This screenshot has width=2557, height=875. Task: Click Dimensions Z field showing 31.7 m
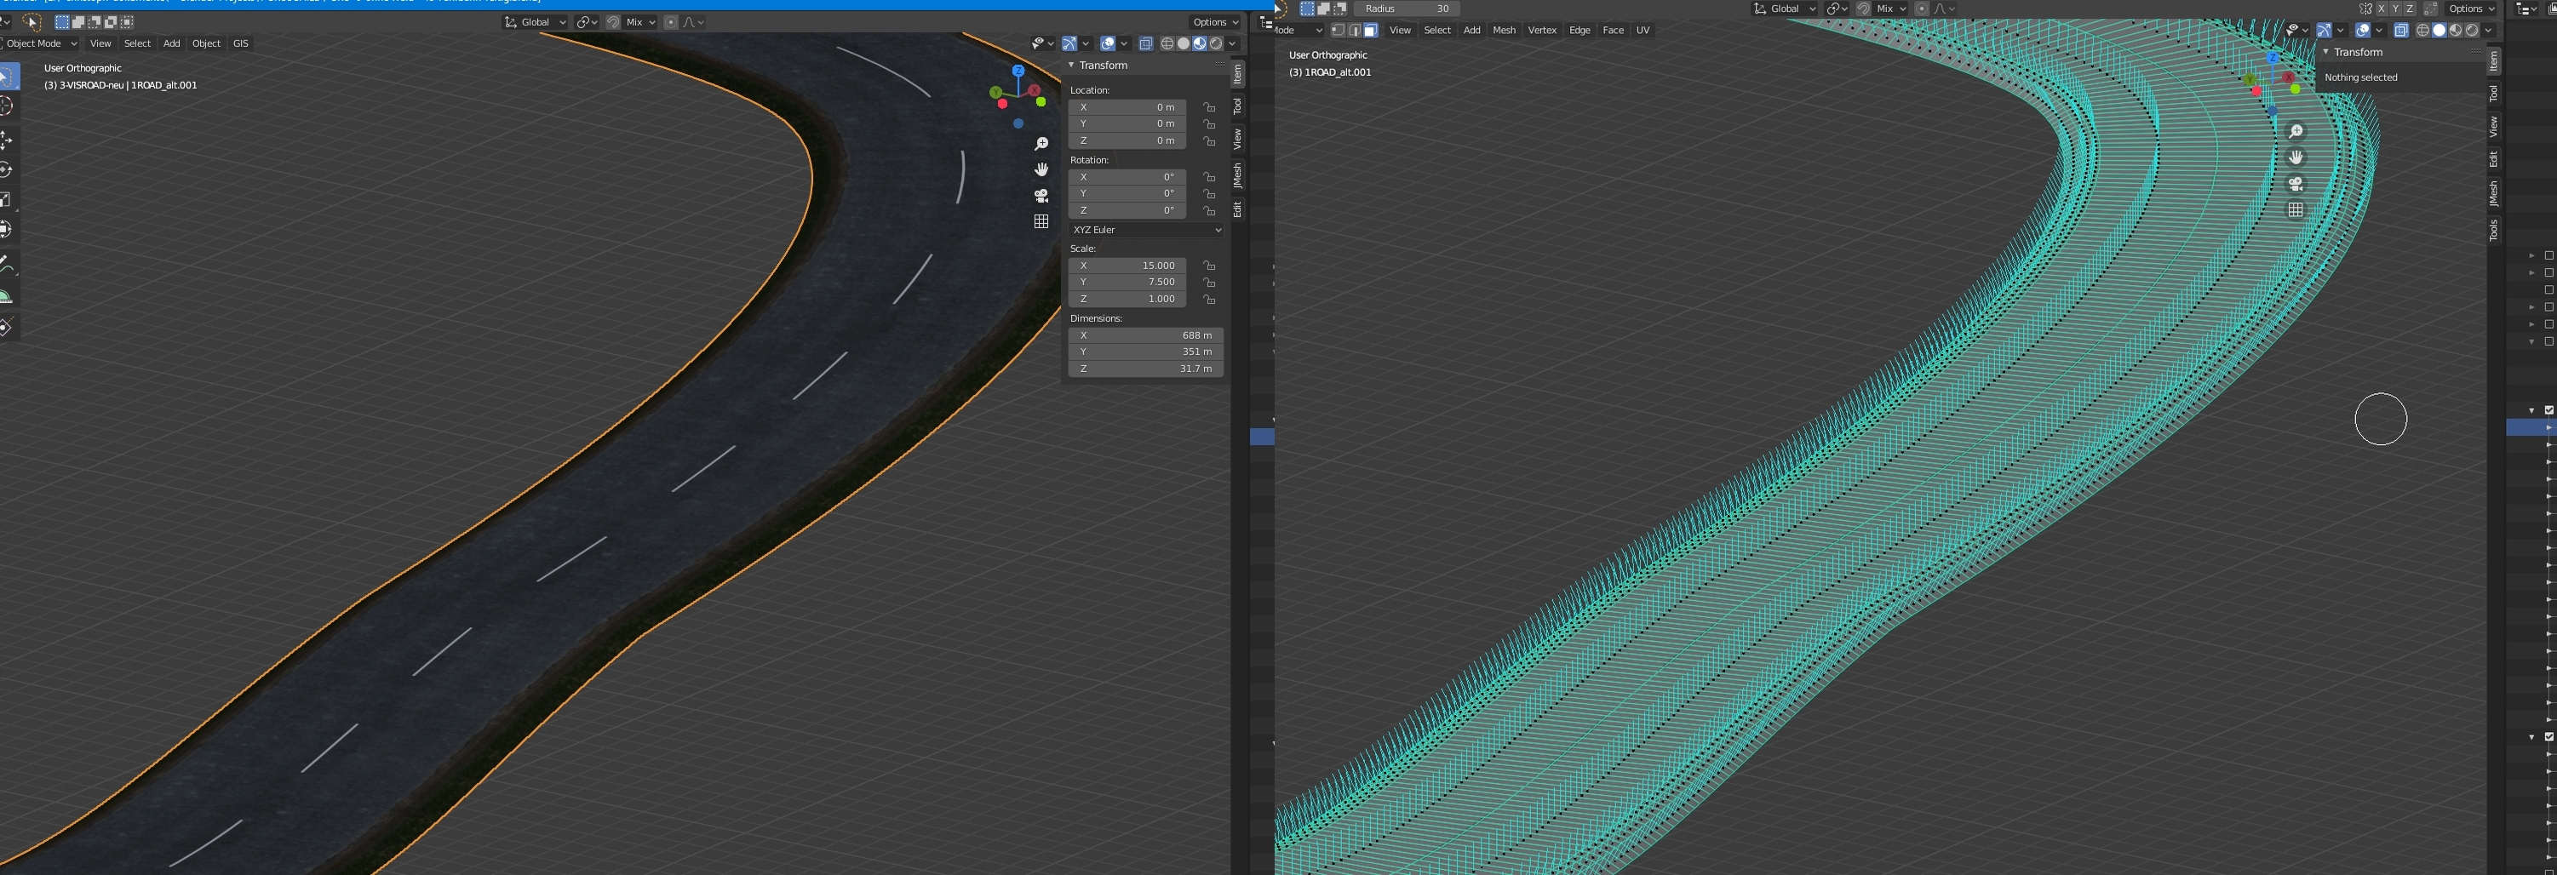(1145, 368)
